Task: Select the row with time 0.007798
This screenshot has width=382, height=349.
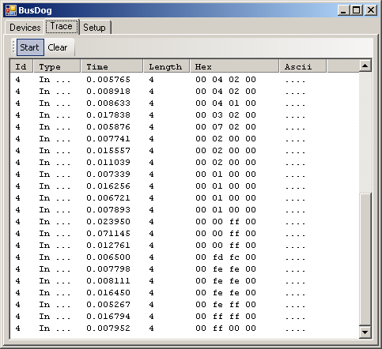Action: point(184,269)
